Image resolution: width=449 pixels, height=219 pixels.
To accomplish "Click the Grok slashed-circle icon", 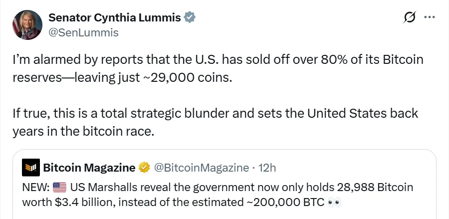I will [x=409, y=18].
